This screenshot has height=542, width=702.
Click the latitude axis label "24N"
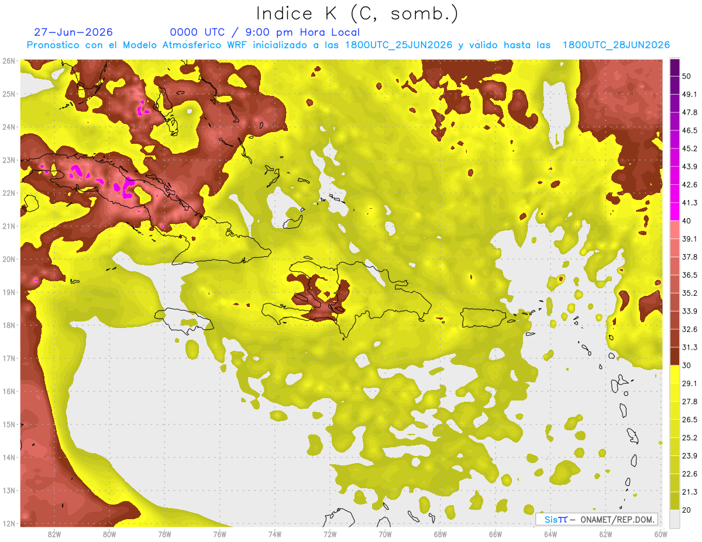click(x=9, y=127)
